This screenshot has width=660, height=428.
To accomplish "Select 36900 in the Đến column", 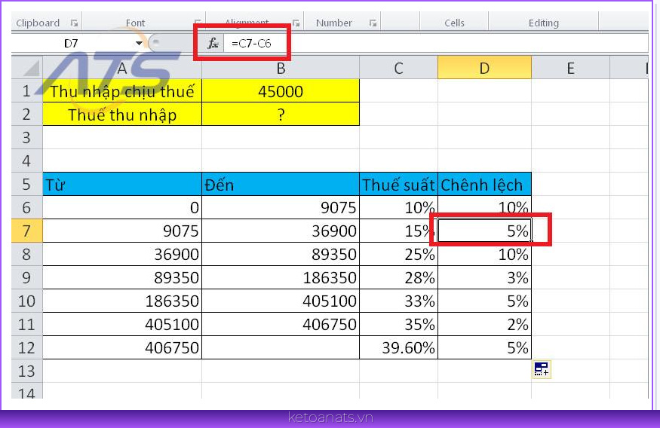I will [281, 231].
